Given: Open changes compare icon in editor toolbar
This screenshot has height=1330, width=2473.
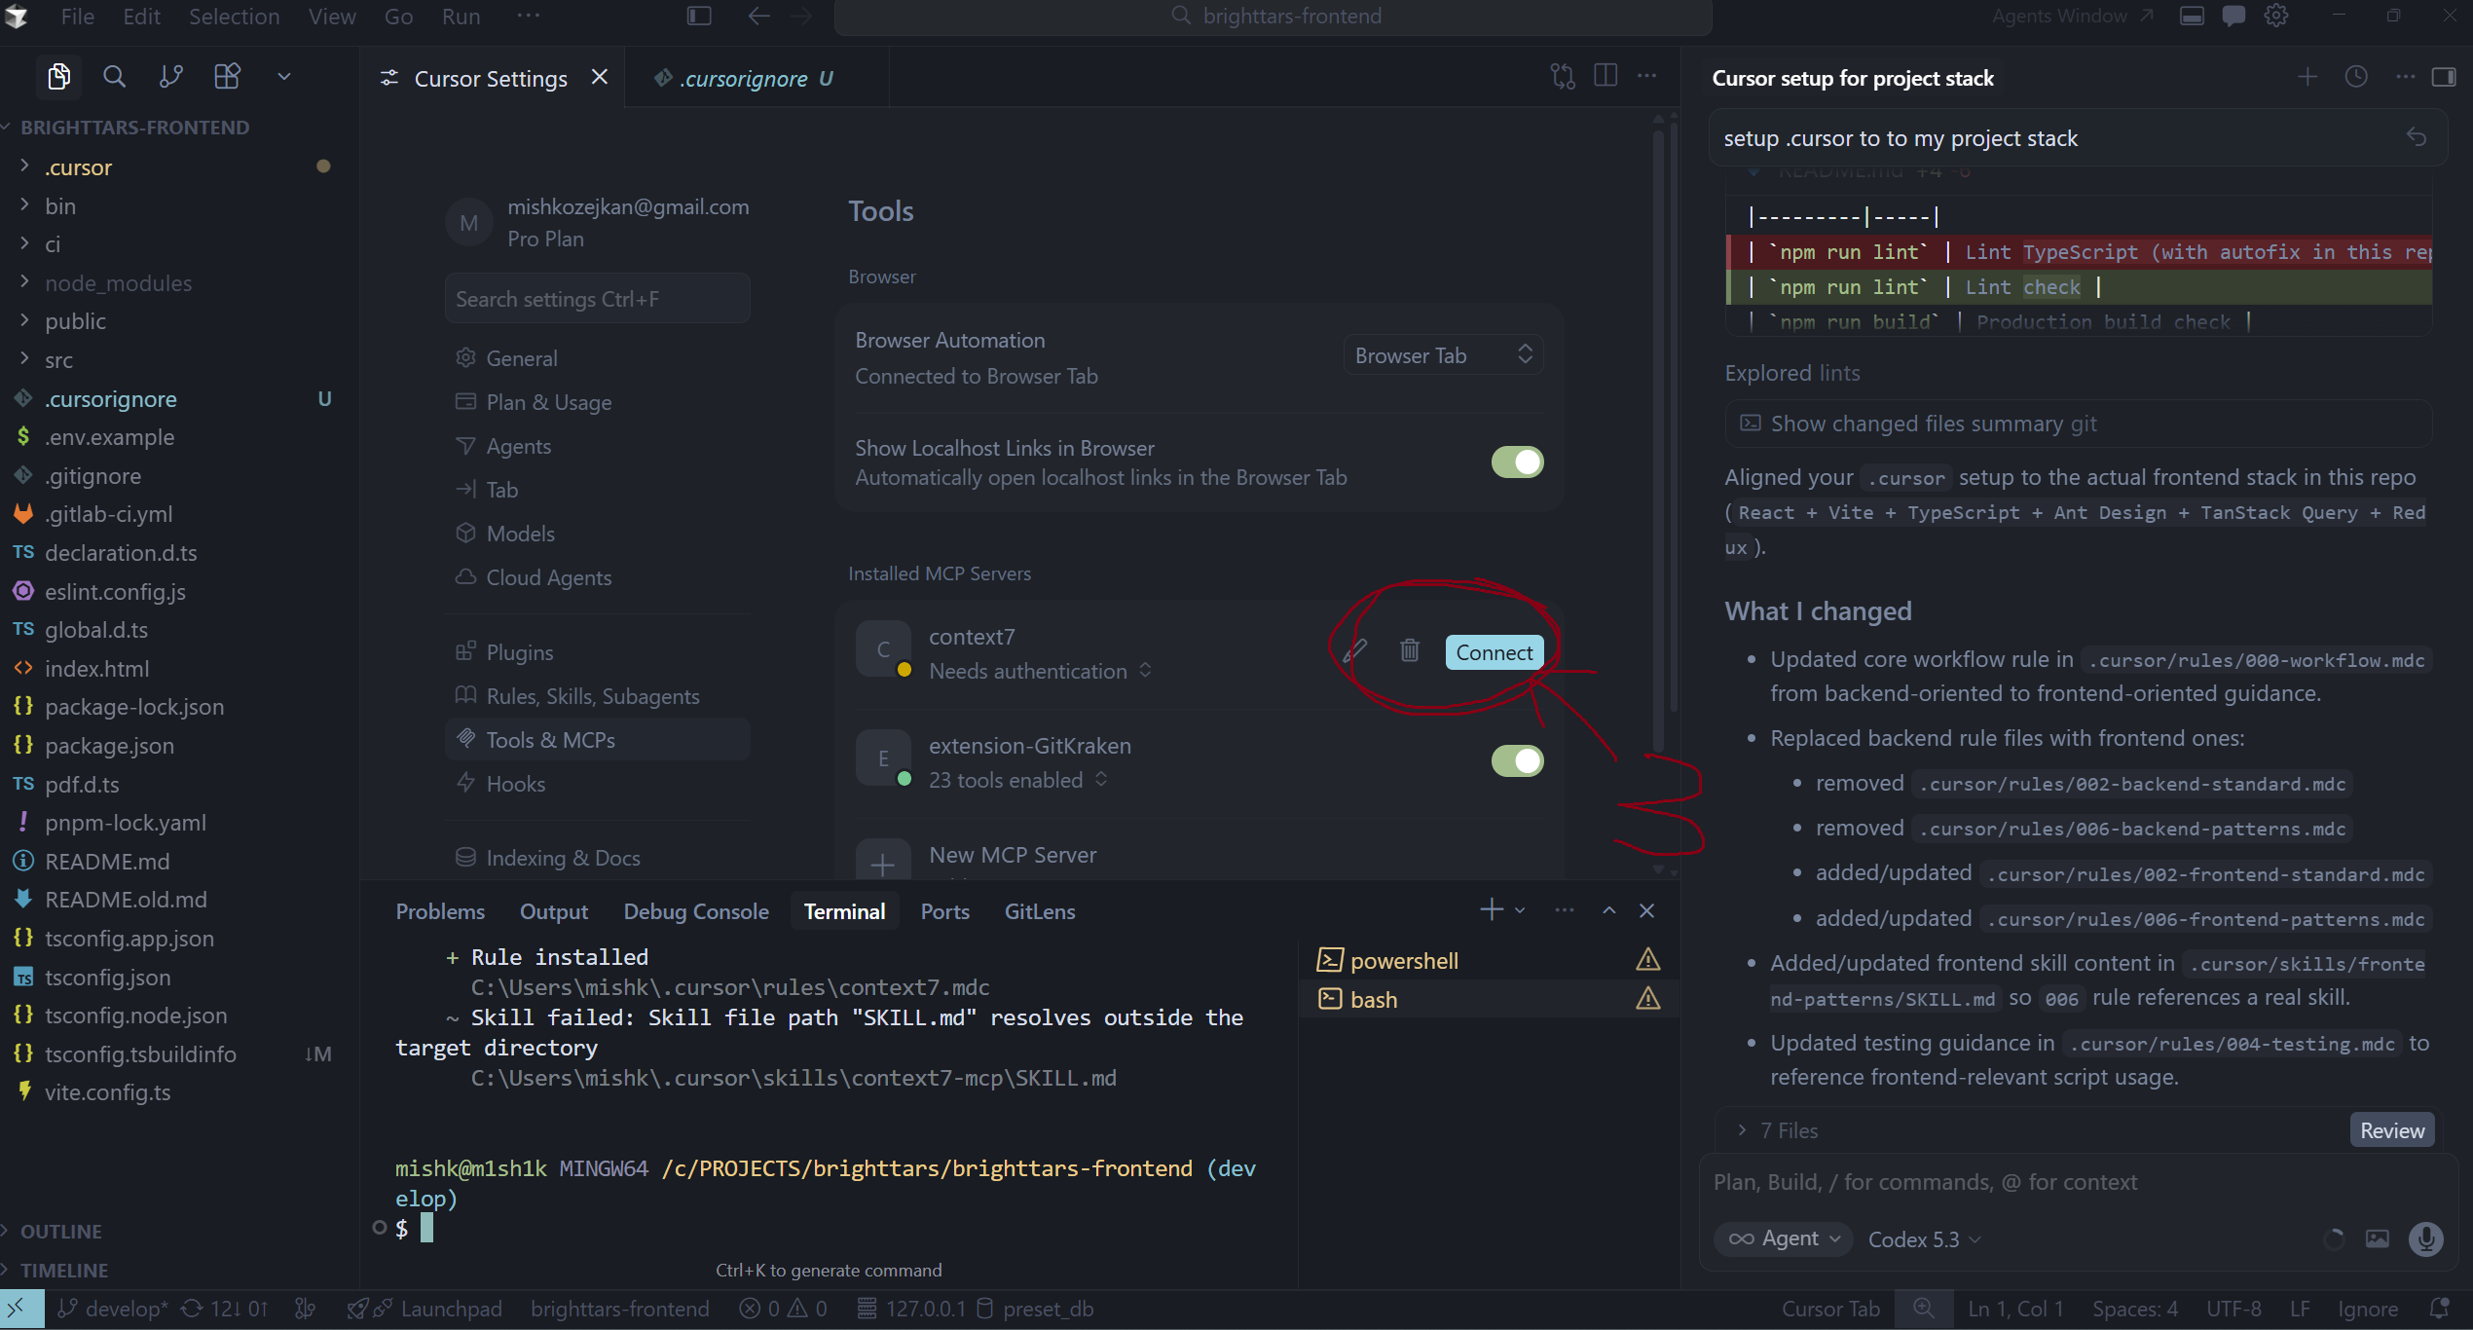Looking at the screenshot, I should (x=1563, y=77).
